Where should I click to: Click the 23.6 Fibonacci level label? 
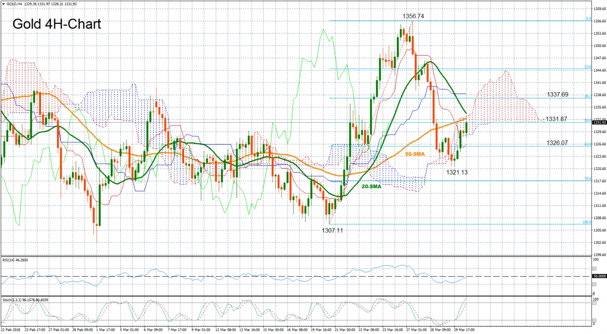tap(588, 67)
